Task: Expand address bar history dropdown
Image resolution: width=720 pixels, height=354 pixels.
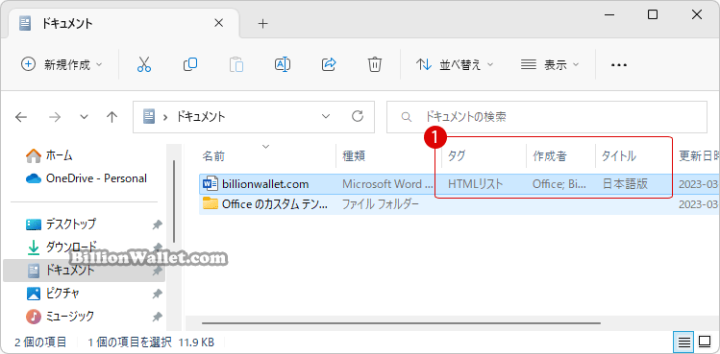Action: click(x=326, y=116)
